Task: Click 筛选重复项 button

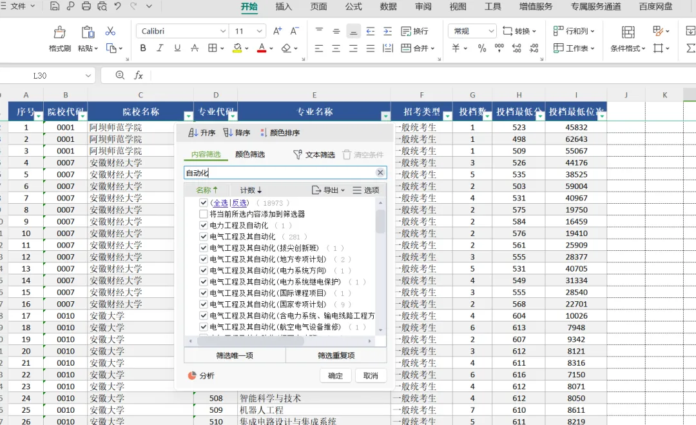Action: tap(336, 355)
